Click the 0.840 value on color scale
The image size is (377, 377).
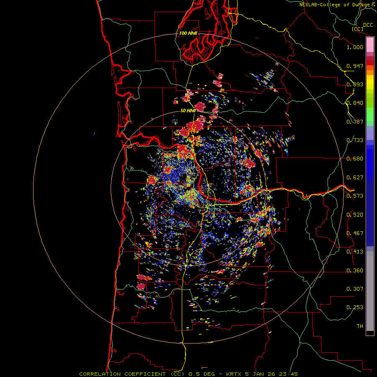click(x=355, y=103)
